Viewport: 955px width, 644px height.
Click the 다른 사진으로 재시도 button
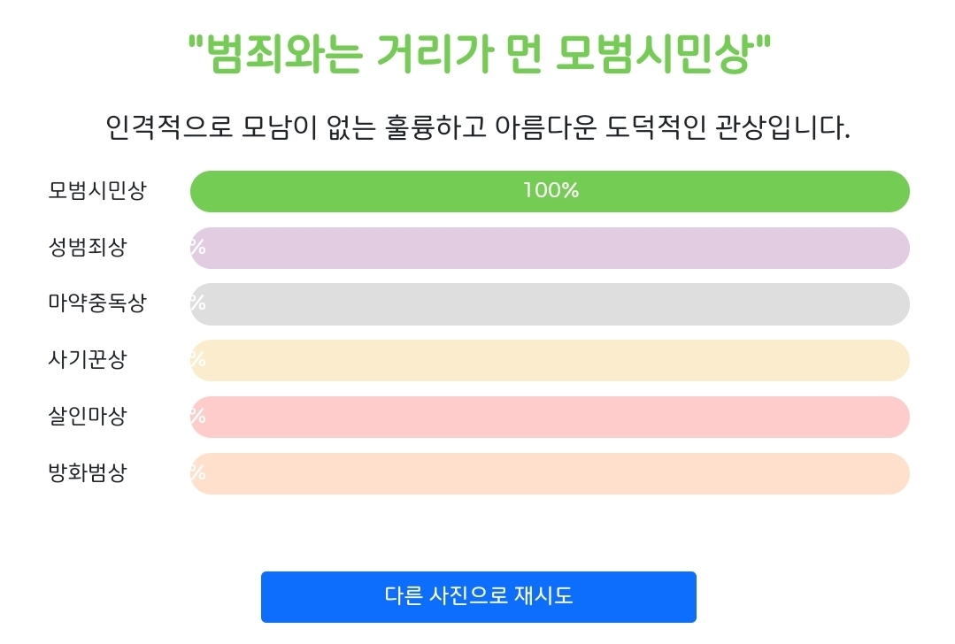pos(478,596)
